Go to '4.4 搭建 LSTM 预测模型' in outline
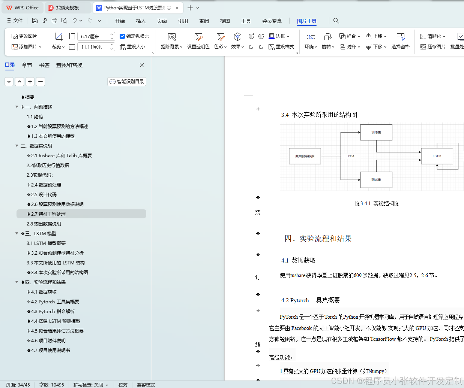 [56, 321]
